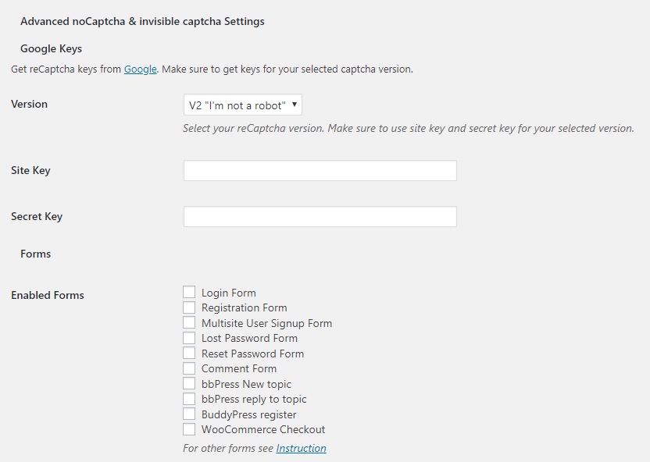The image size is (650, 462).
Task: Click the Version dropdown arrow
Action: (x=295, y=105)
